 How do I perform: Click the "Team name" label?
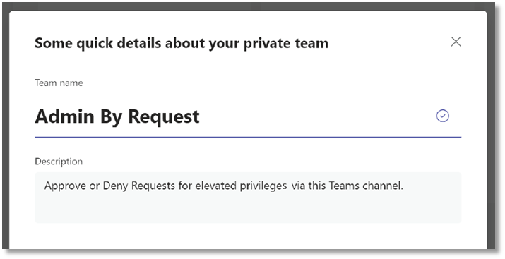point(59,83)
